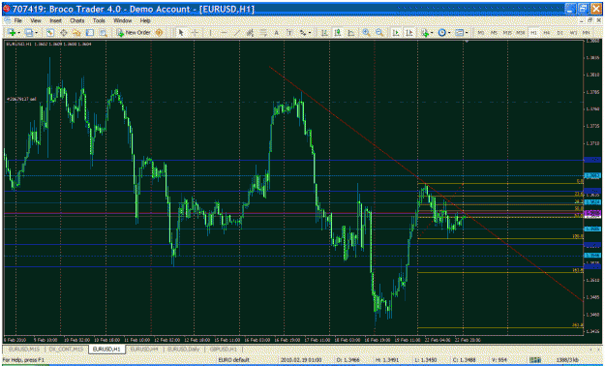Image resolution: width=605 pixels, height=366 pixels.
Task: Switch to M1 timeframe
Action: (481, 33)
